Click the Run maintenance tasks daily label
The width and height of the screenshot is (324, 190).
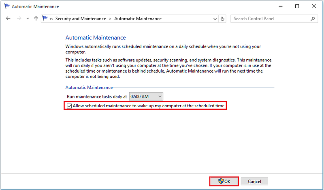click(97, 96)
